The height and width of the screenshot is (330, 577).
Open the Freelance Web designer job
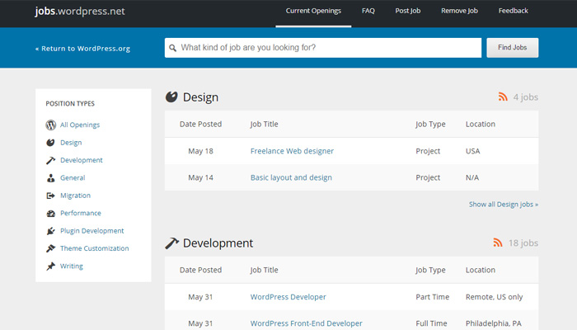coord(292,151)
